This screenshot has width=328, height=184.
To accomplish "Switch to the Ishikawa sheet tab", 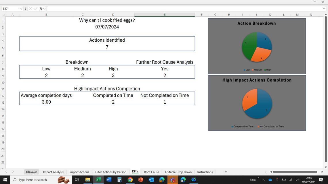I will pos(32,172).
